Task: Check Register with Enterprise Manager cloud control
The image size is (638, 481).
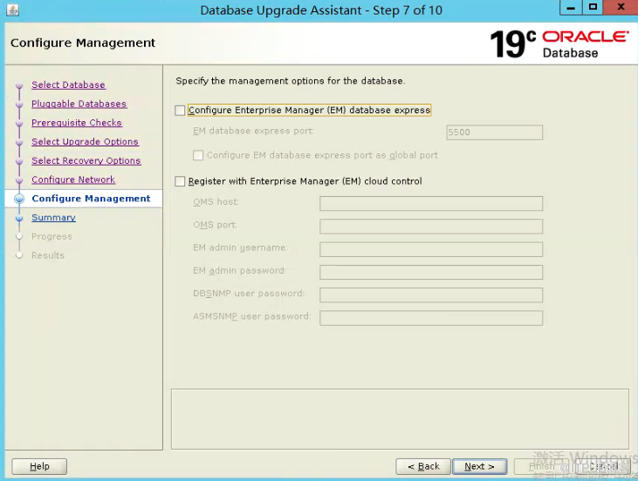Action: click(x=180, y=181)
